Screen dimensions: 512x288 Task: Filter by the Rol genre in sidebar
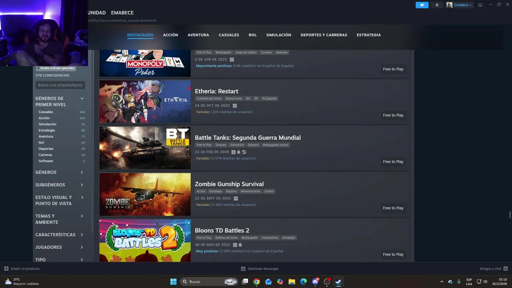click(x=41, y=142)
